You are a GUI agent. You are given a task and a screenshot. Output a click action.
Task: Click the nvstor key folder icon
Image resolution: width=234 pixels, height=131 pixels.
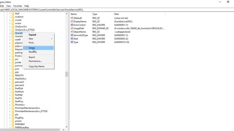(x=13, y=23)
